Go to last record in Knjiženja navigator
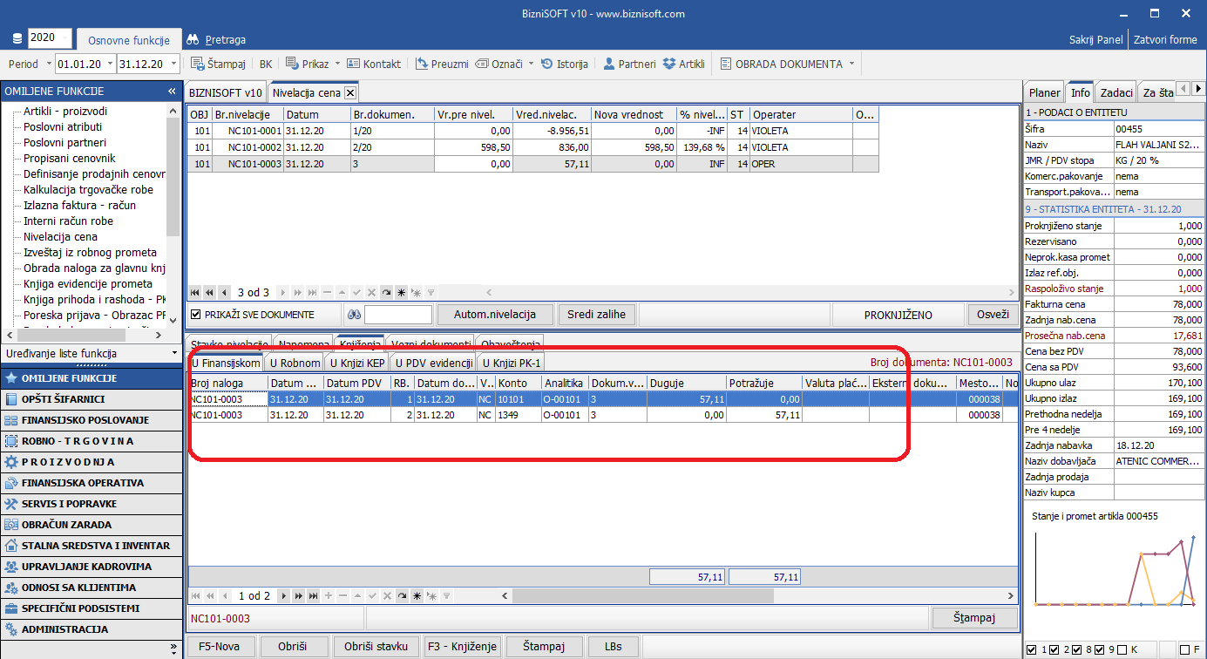1207x659 pixels. pos(313,596)
